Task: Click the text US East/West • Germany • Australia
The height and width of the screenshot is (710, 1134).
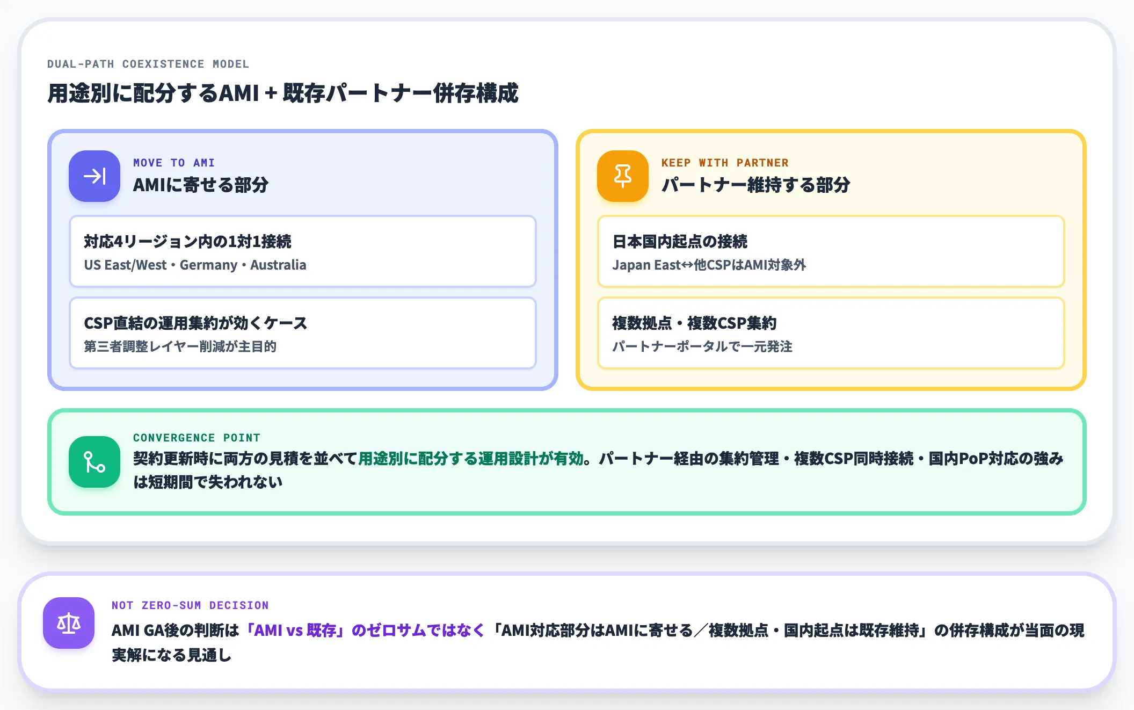Action: pos(195,265)
